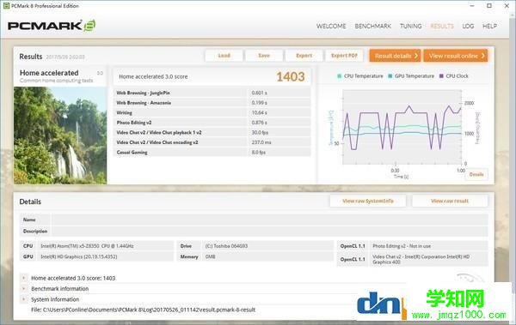The height and width of the screenshot is (325, 516).
Task: Select the Writing result row
Action: pos(212,112)
